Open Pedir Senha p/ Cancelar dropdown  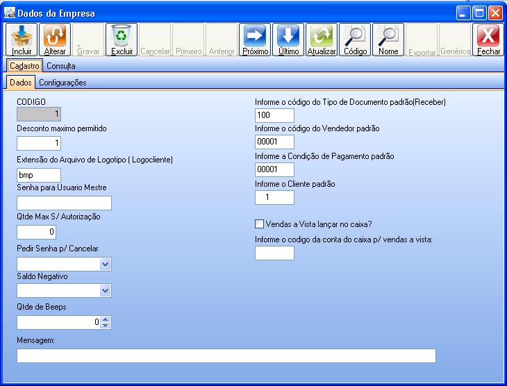(105, 265)
